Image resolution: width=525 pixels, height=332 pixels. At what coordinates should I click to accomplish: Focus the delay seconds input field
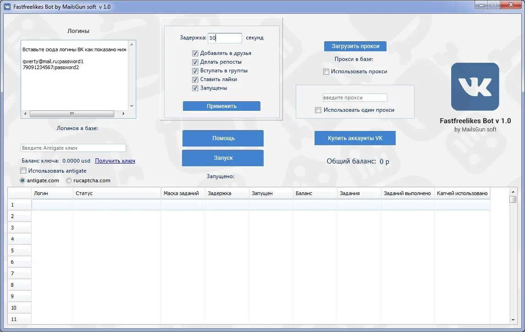[225, 38]
